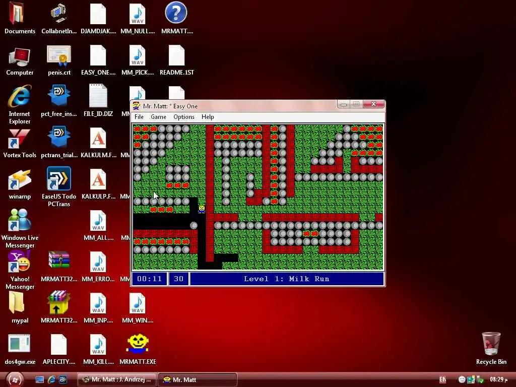Select the MM_WIN... WAV file
The height and width of the screenshot is (387, 516).
pyautogui.click(x=138, y=308)
